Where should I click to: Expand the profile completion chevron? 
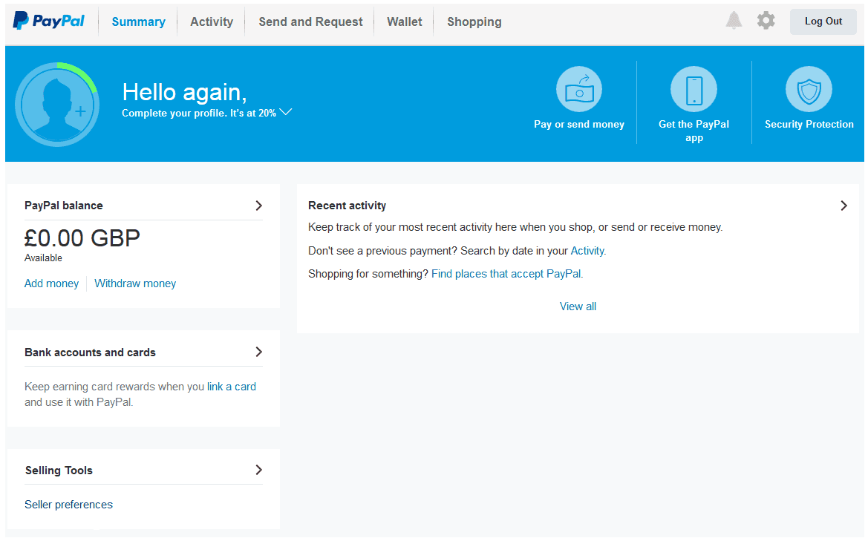[286, 112]
